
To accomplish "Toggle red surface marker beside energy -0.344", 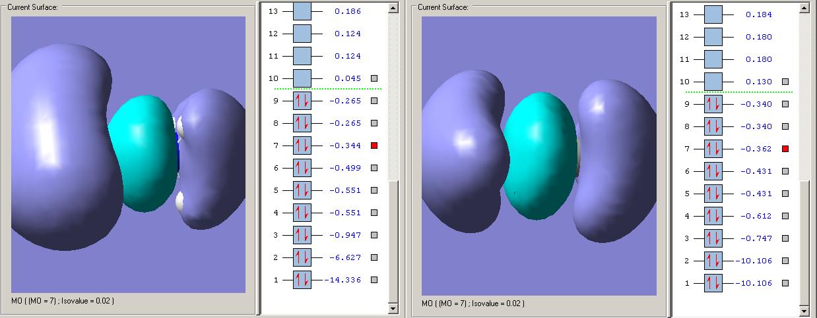I will point(374,146).
